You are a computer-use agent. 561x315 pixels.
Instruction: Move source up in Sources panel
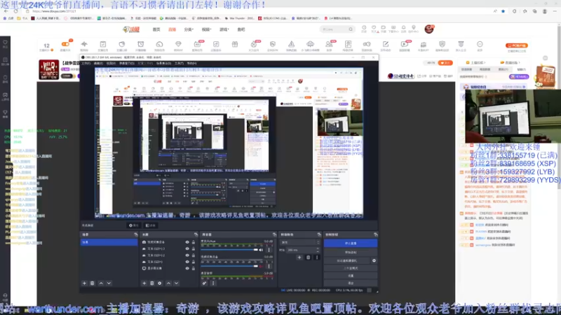168,283
